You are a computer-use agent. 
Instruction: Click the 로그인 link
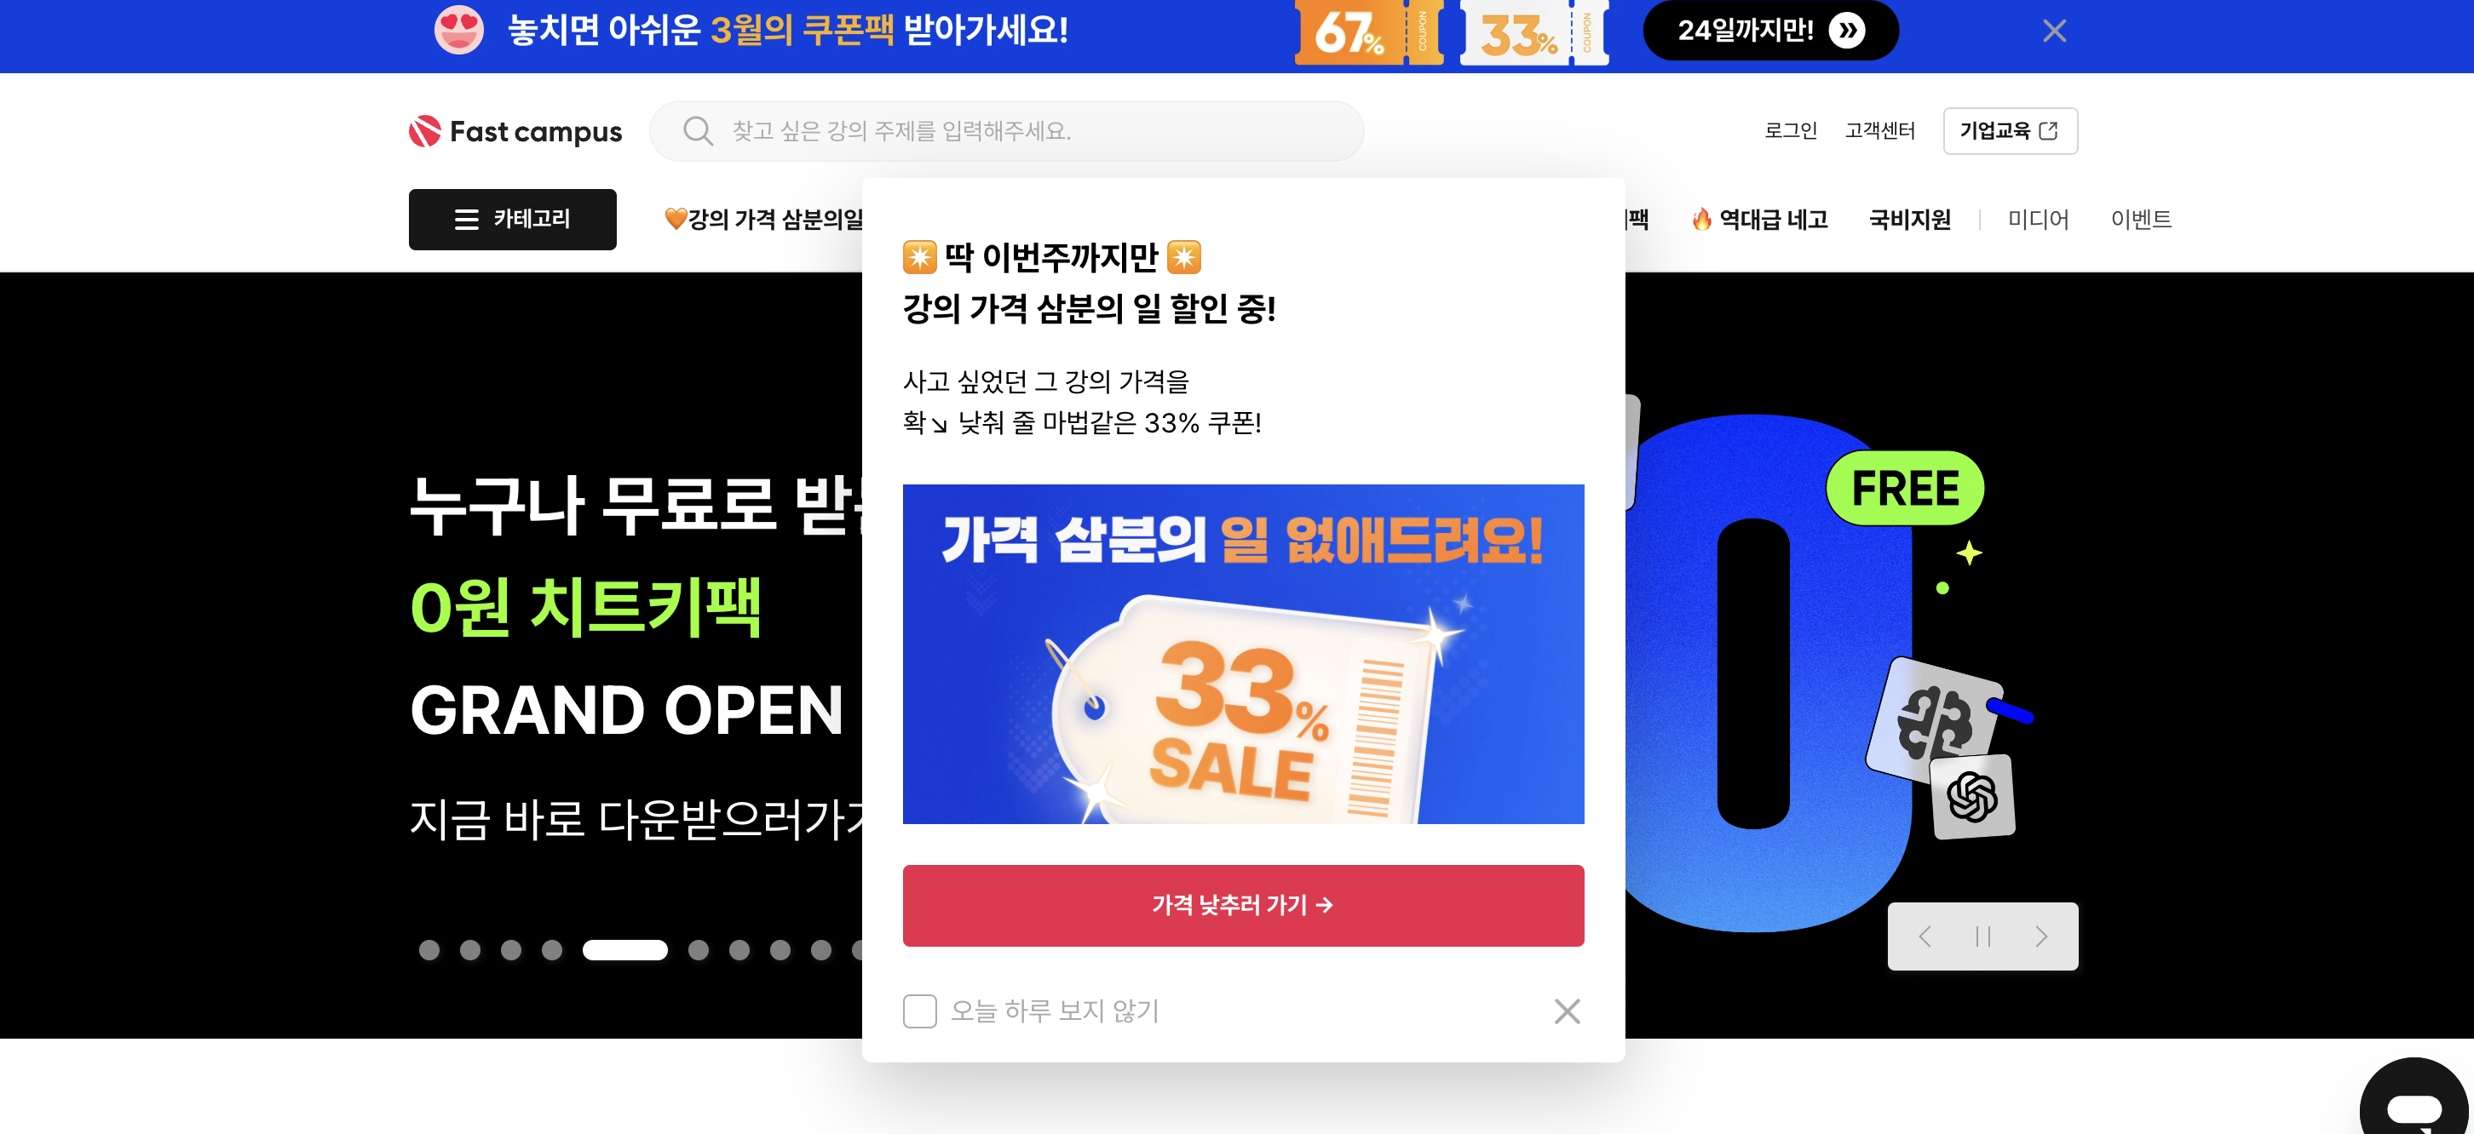pos(1790,130)
